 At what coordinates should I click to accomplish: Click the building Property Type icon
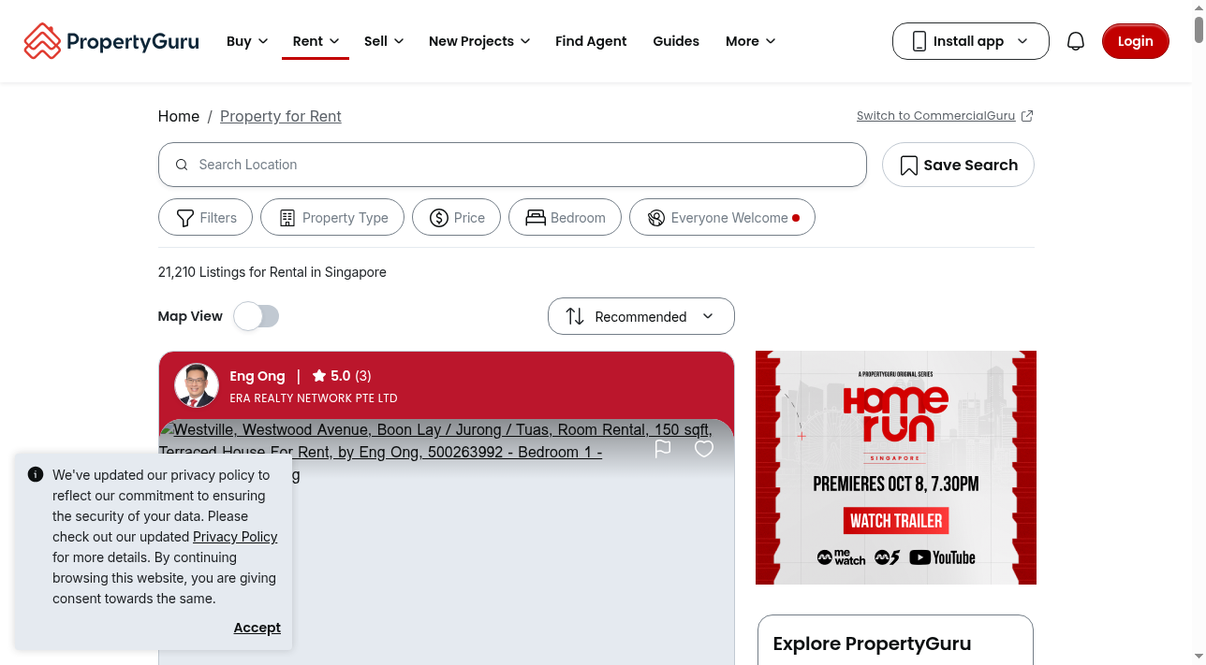(x=287, y=218)
